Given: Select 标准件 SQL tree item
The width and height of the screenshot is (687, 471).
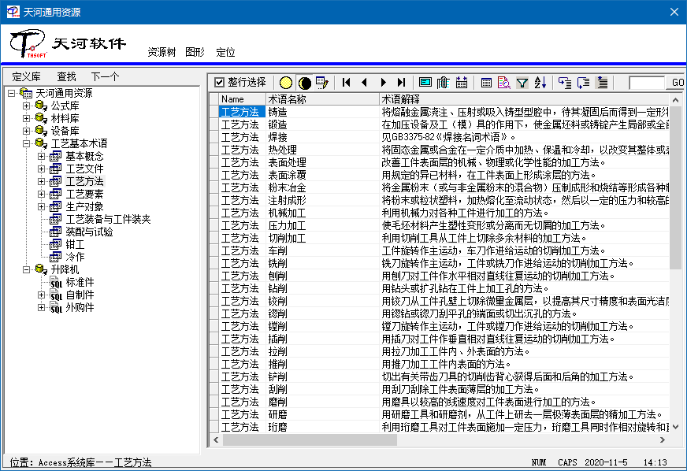Looking at the screenshot, I should pos(80,282).
